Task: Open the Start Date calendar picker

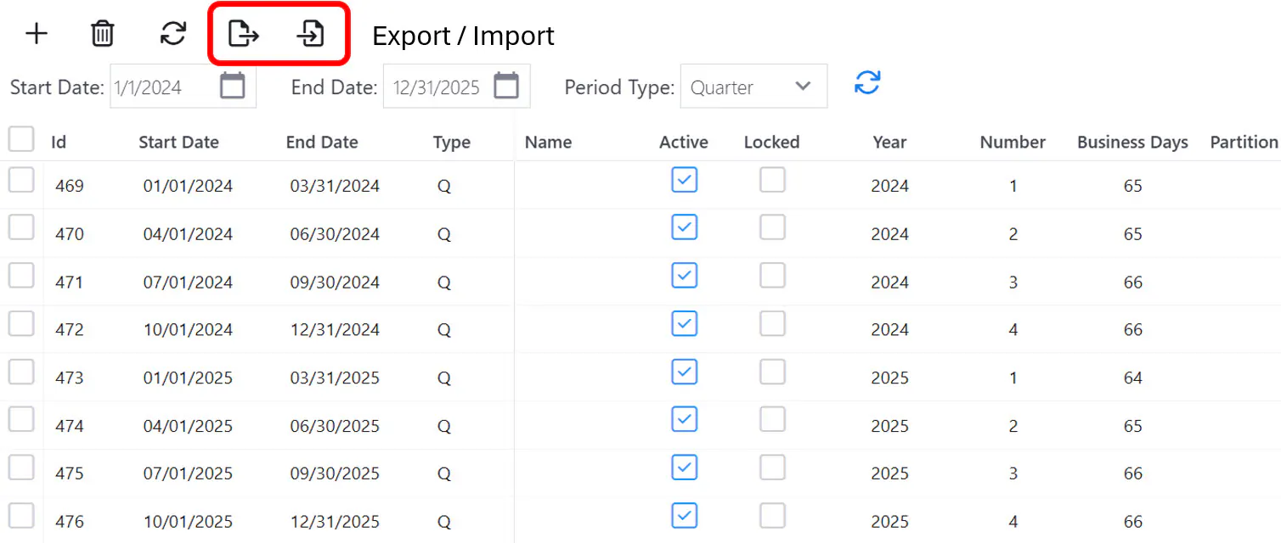Action: click(x=233, y=86)
